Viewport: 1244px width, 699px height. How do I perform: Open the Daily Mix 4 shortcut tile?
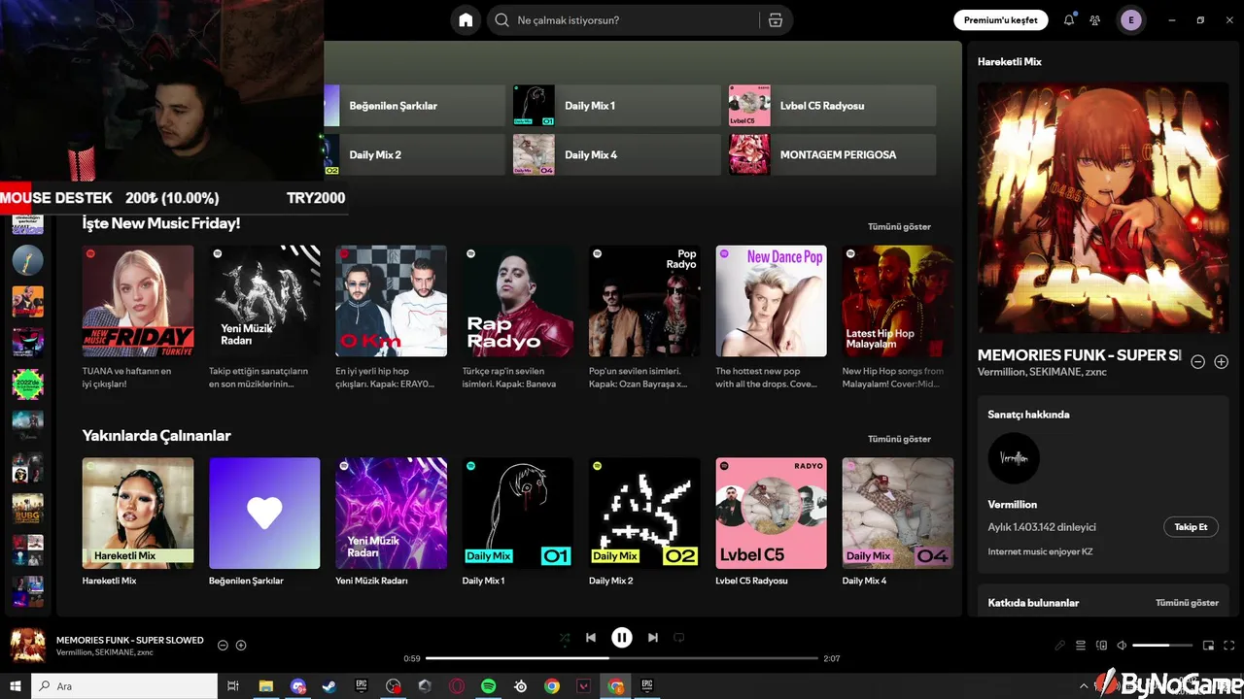tap(617, 154)
